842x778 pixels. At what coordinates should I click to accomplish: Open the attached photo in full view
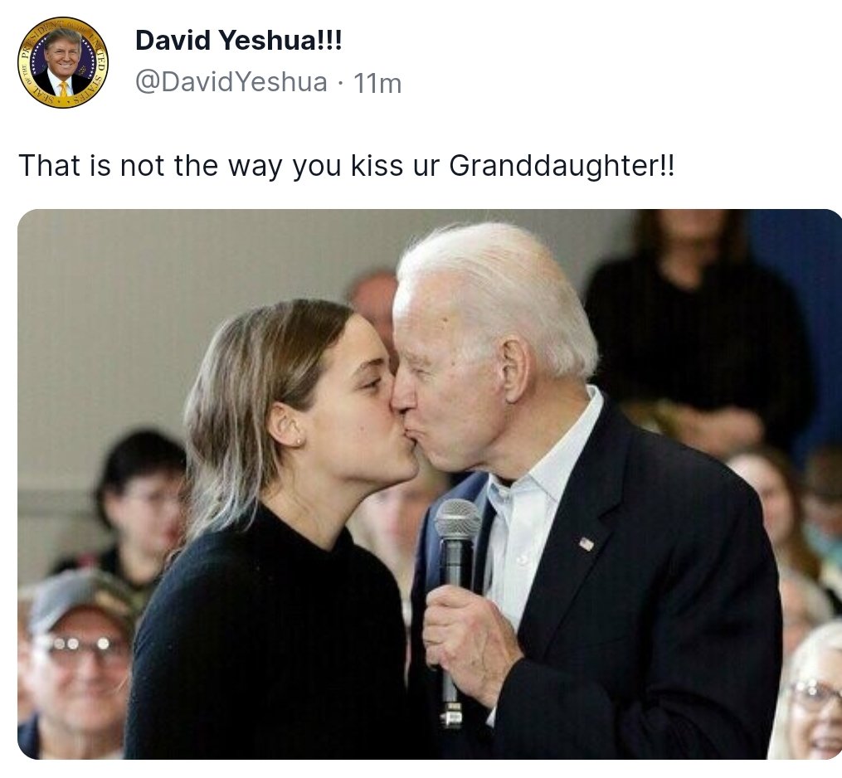coord(430,484)
